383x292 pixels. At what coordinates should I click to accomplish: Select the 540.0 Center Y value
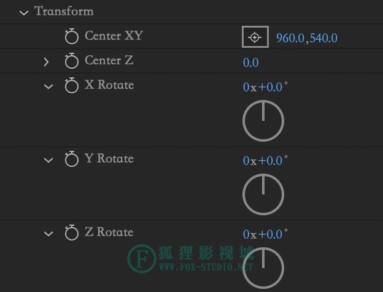(323, 38)
